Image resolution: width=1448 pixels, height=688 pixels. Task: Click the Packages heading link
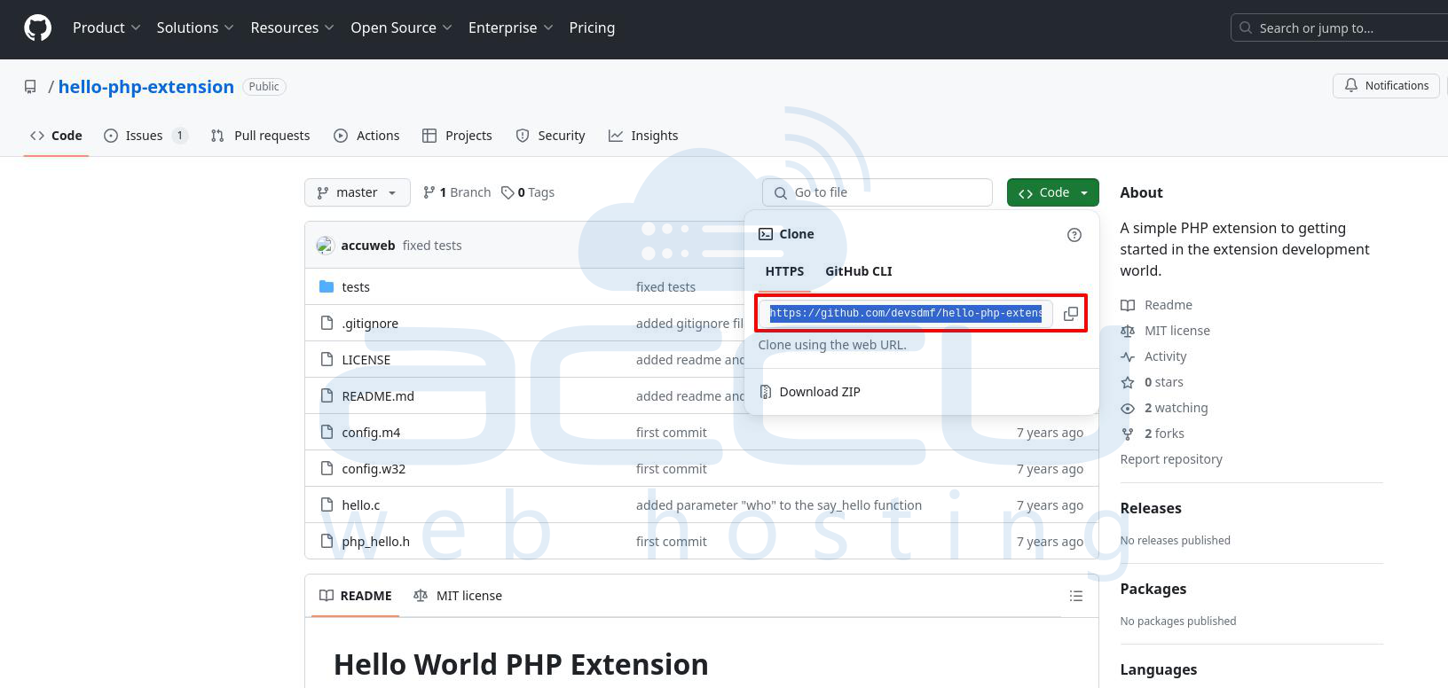(x=1153, y=589)
